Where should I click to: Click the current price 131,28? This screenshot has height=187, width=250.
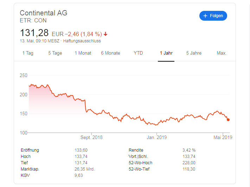pyautogui.click(x=34, y=33)
